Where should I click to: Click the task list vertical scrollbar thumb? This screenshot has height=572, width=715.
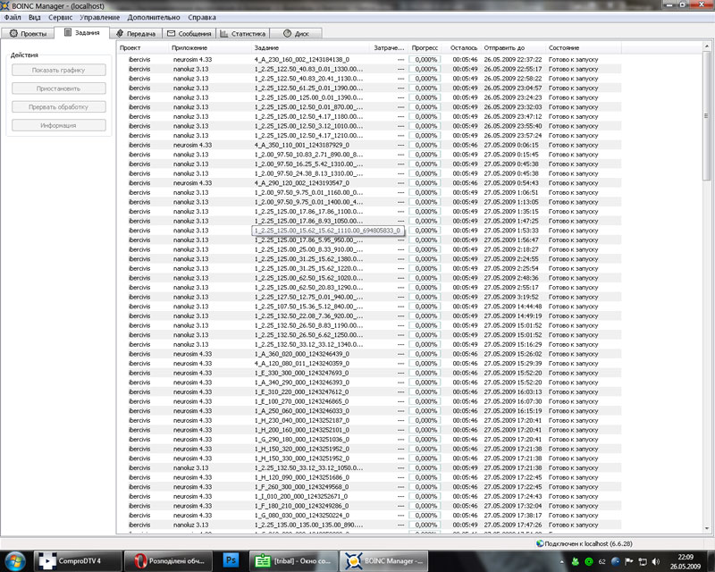[x=707, y=115]
